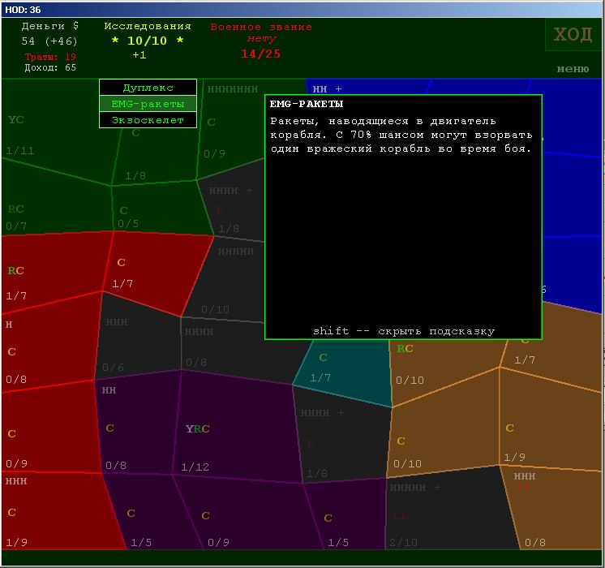Click the research progress 10/10
The width and height of the screenshot is (605, 568).
[147, 41]
